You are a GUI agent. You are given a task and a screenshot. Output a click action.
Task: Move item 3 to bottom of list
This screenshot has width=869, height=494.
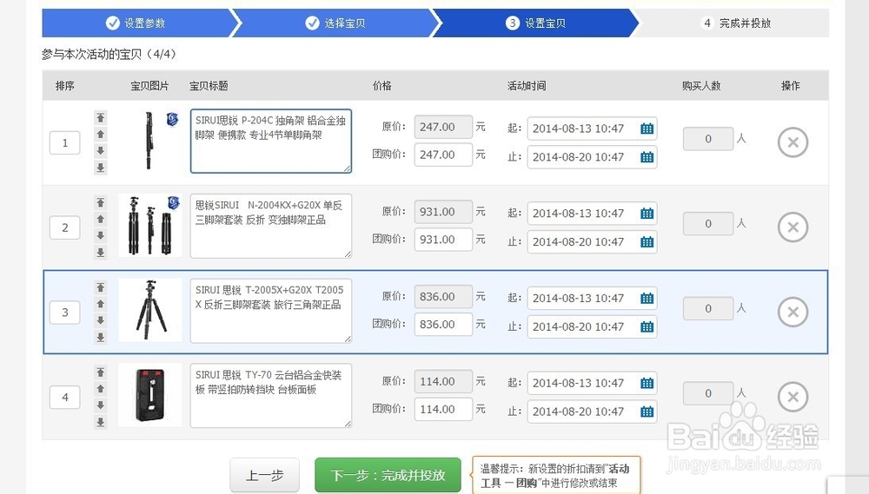100,337
